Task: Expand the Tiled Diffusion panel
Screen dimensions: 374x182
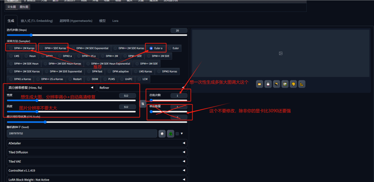Action: pyautogui.click(x=97, y=152)
